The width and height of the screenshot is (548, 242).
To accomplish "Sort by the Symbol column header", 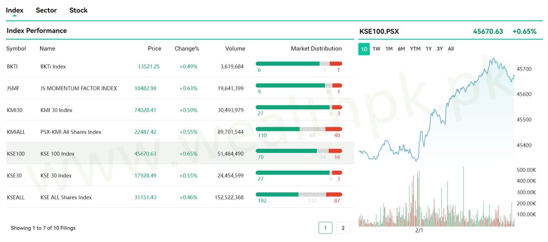I will (x=16, y=48).
